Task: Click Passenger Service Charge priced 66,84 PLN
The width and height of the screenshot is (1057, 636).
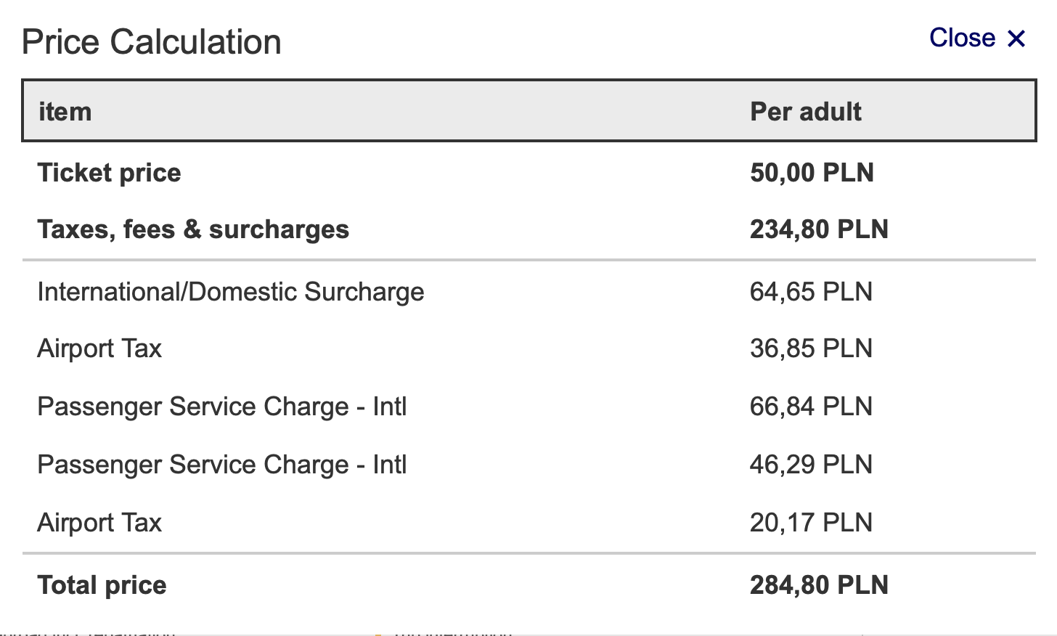Action: (x=222, y=407)
